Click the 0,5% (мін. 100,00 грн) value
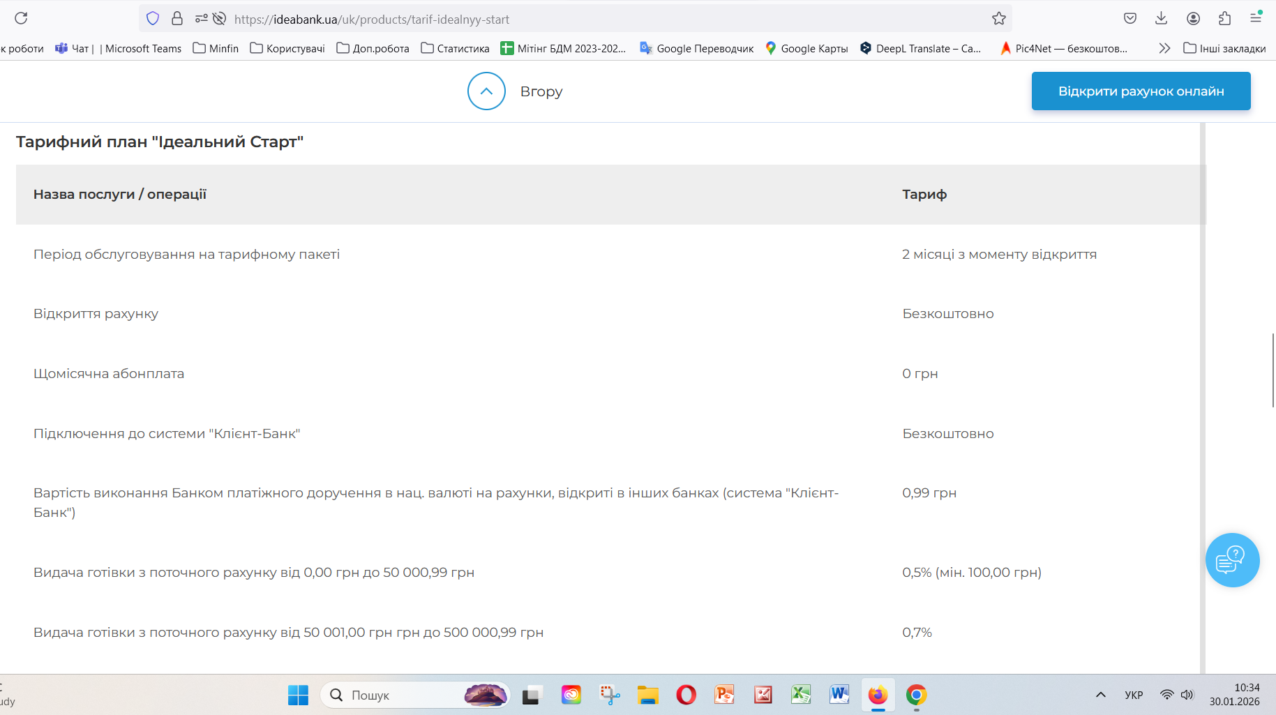The image size is (1276, 715). 972,573
